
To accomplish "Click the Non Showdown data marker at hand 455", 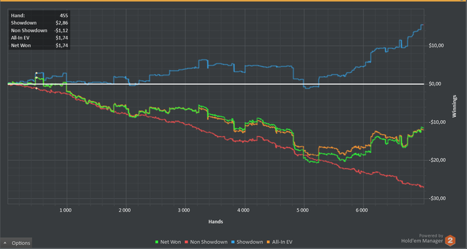I will click(x=36, y=88).
